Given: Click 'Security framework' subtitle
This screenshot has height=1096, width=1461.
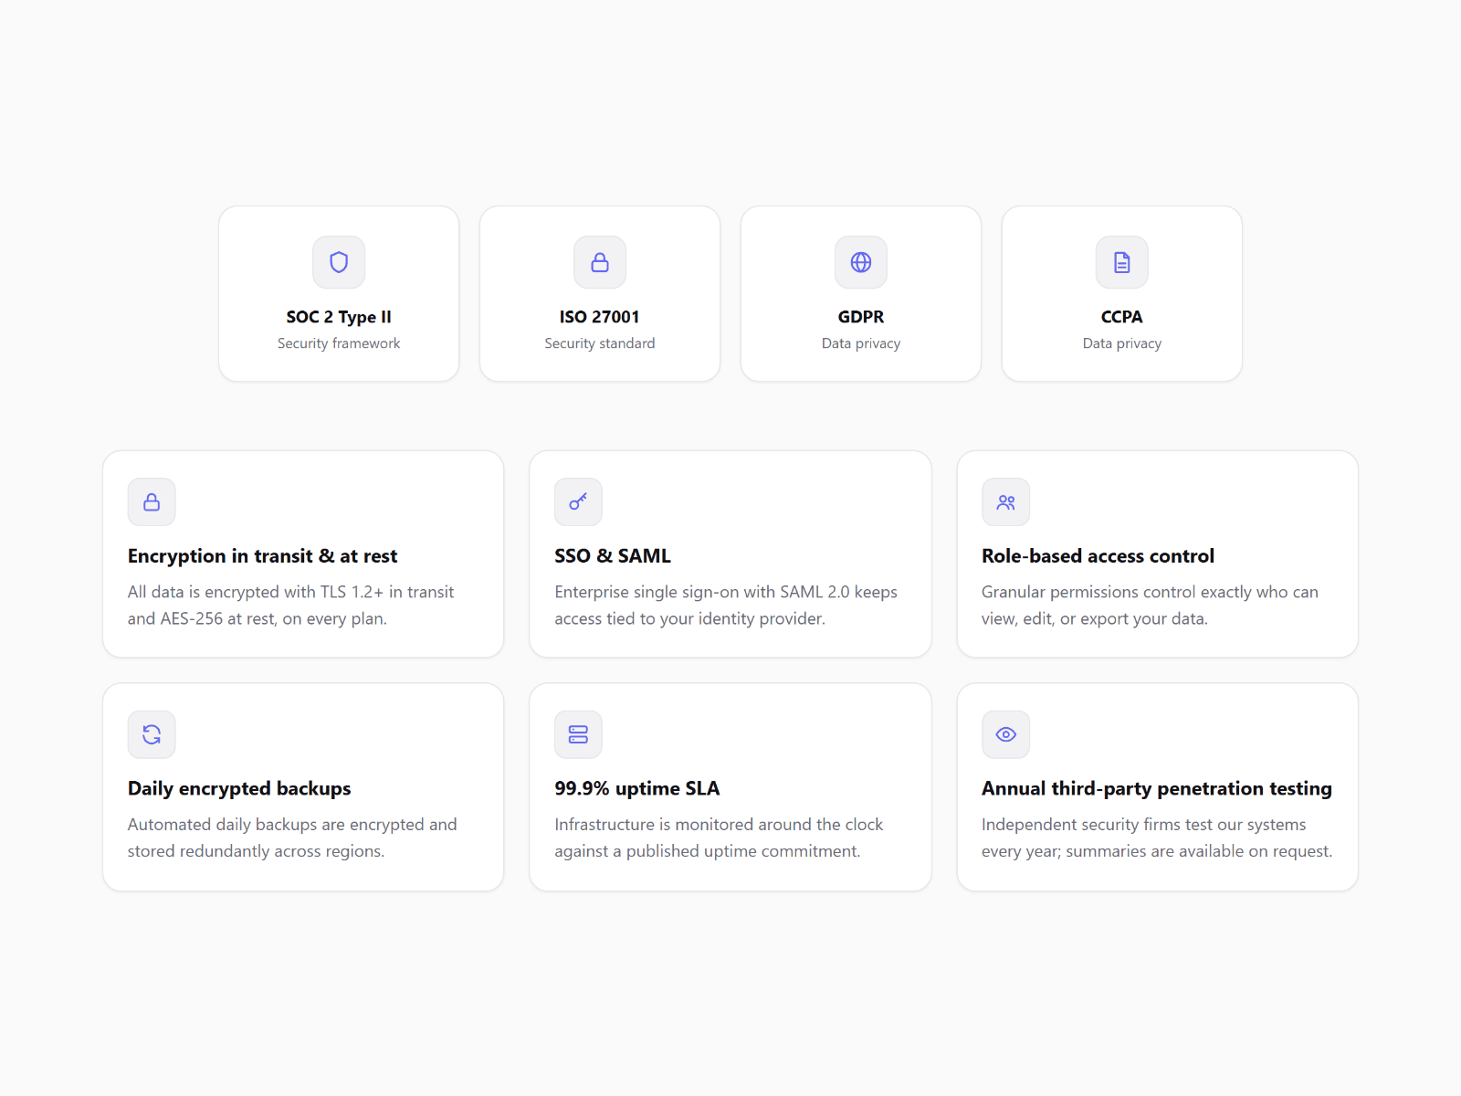Looking at the screenshot, I should [339, 343].
